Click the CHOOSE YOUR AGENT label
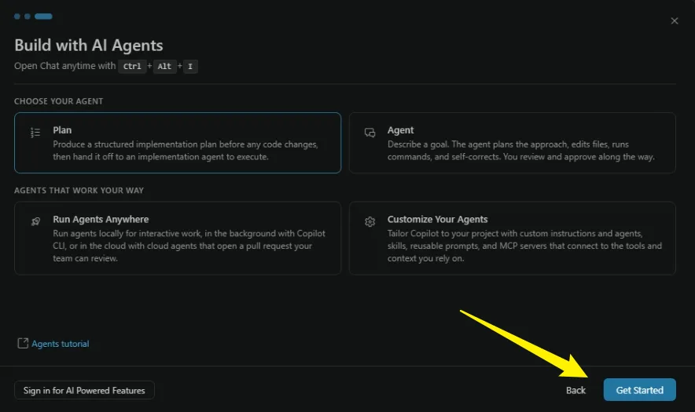The height and width of the screenshot is (412, 695). (x=58, y=101)
